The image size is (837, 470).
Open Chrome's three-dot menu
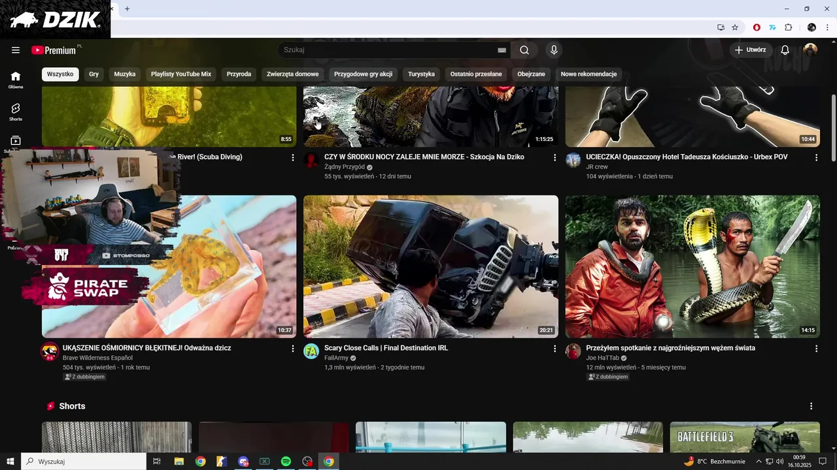coord(827,27)
